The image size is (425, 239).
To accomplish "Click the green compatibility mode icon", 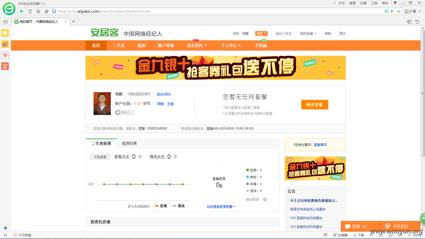I will (x=386, y=11).
